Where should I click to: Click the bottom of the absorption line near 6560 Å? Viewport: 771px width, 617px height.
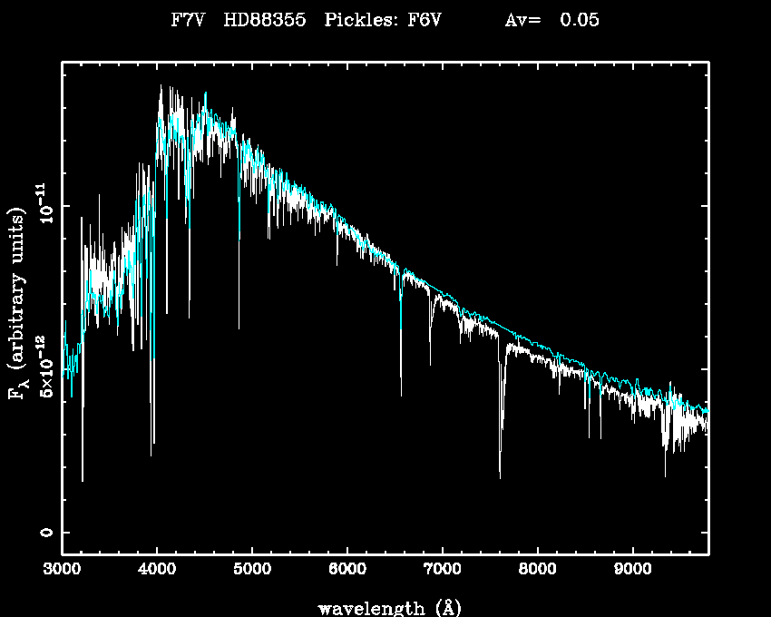pos(401,395)
